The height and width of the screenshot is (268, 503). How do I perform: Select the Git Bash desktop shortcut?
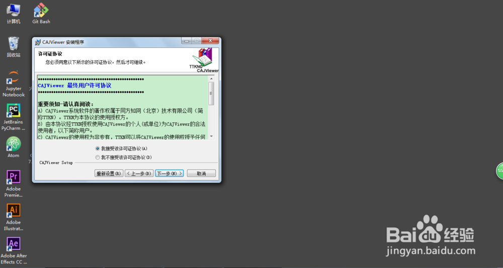(41, 14)
